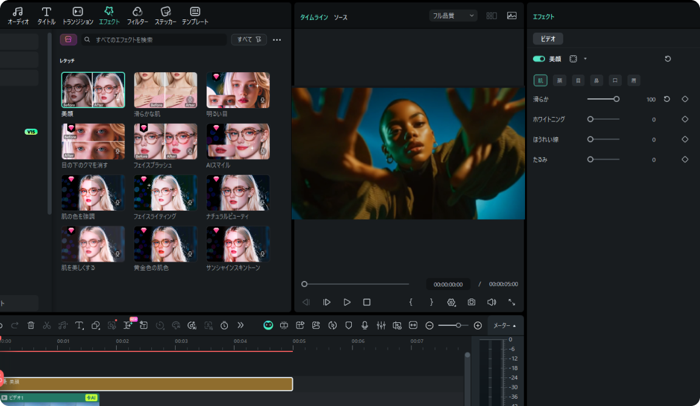Screen dimensions: 700x406
Task: Click the reset icon beside 滑らか slider
Action: 667,99
